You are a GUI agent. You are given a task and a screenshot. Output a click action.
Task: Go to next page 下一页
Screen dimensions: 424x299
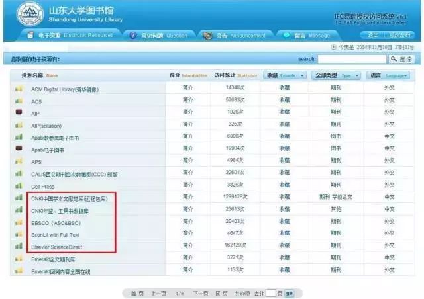pyautogui.click(x=201, y=294)
